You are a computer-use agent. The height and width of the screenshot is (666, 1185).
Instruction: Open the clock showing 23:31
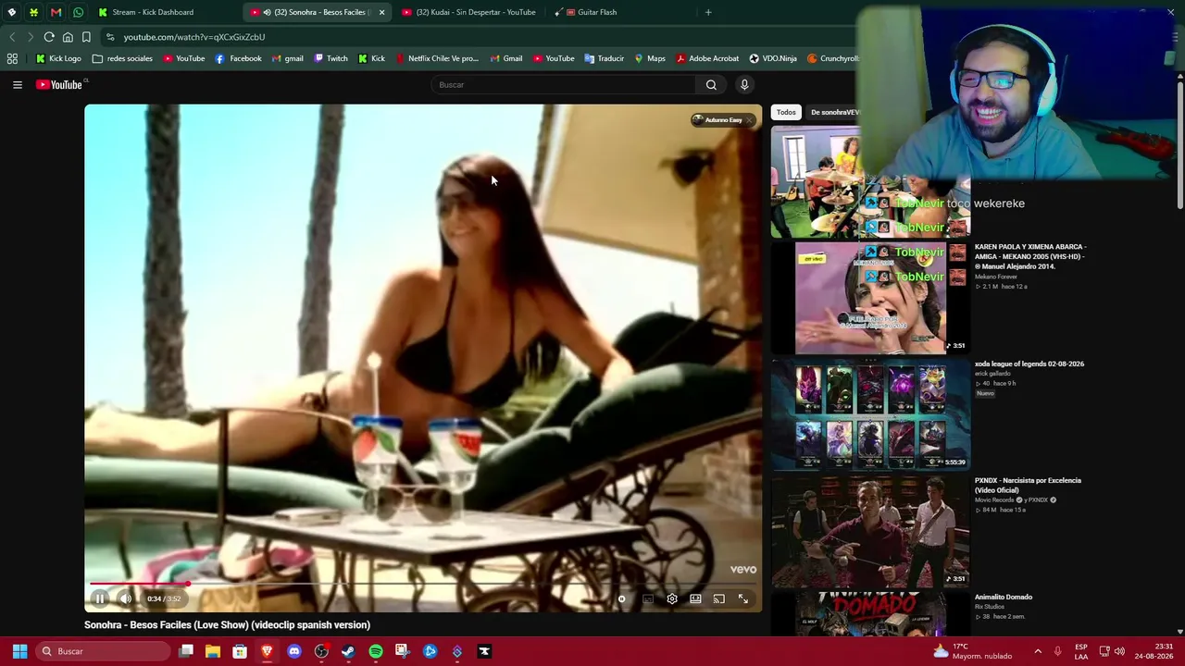1155,651
